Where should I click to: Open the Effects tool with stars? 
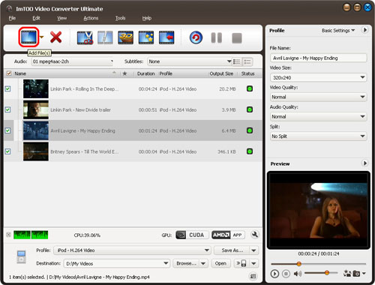pyautogui.click(x=146, y=37)
